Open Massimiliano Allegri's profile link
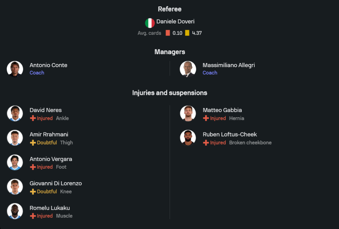The height and width of the screenshot is (229, 339). click(x=228, y=65)
